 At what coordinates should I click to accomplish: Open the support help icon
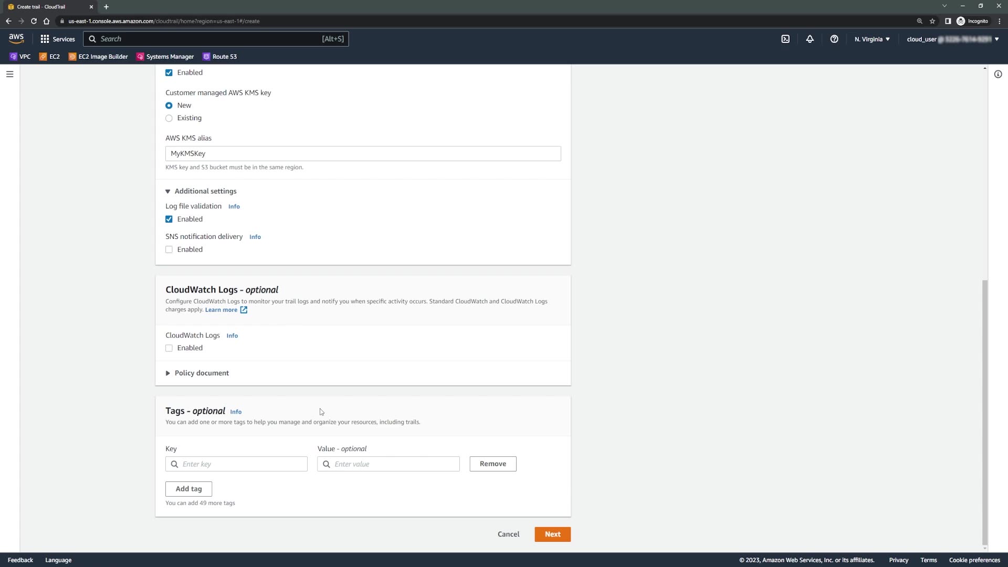(x=834, y=39)
